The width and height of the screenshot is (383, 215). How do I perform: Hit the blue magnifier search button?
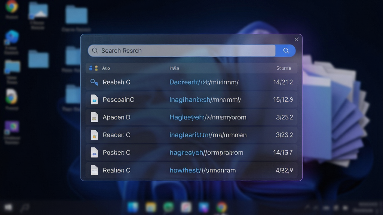click(286, 51)
